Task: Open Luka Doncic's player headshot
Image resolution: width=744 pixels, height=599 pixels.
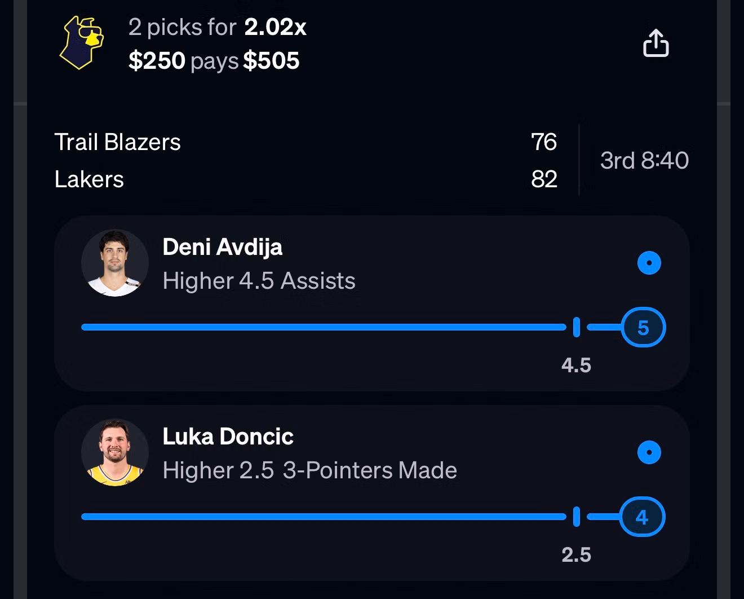Action: pos(115,452)
